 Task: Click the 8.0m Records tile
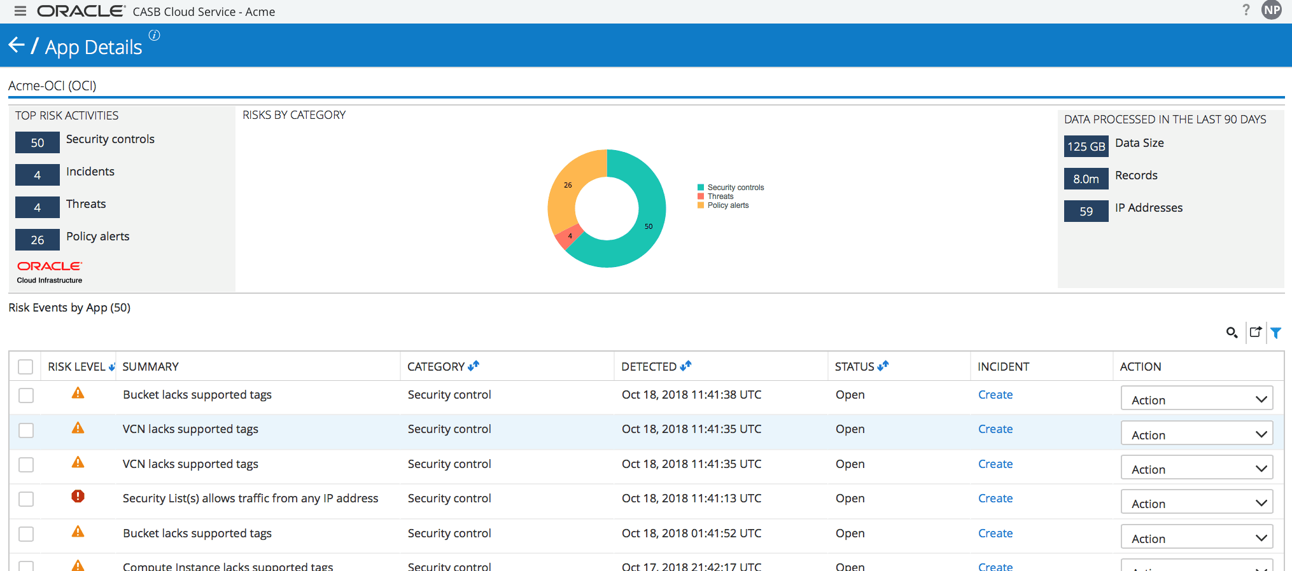pos(1086,179)
